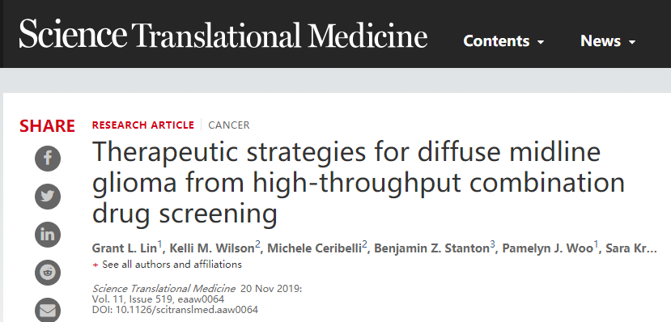Click the plus icon beside See all authors
The width and height of the screenshot is (671, 322).
(96, 265)
